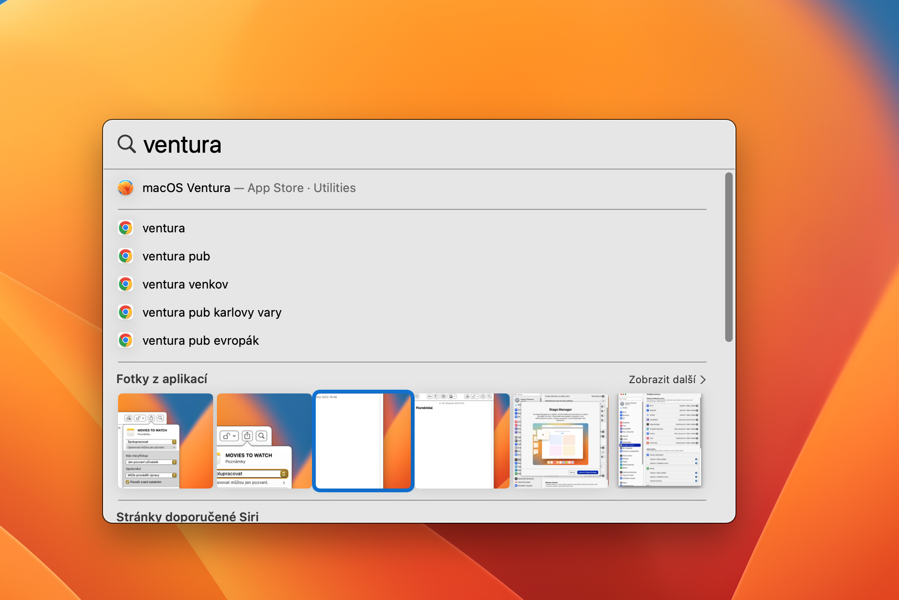
Task: Click Chrome icon beside "ventura" suggestion
Action: [126, 228]
